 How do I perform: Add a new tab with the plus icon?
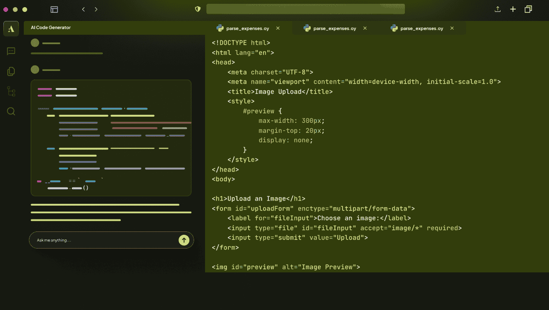pyautogui.click(x=513, y=9)
